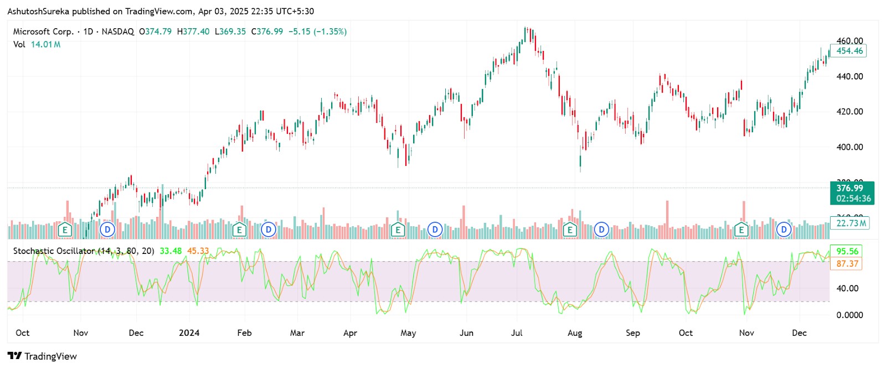Viewport: 886px width, 369px height.
Task: Click the 1D interval label
Action: coord(88,32)
